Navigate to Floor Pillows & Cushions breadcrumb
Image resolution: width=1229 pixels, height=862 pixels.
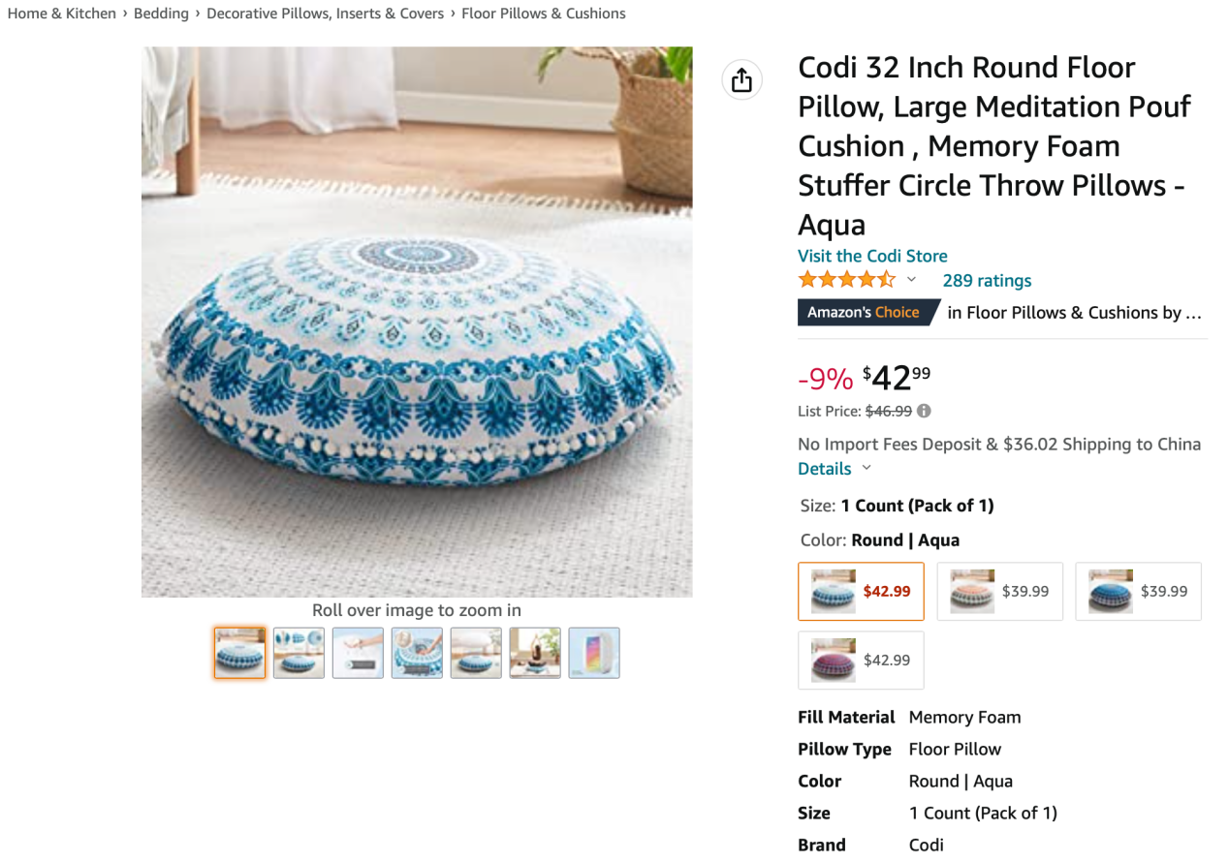coord(544,14)
